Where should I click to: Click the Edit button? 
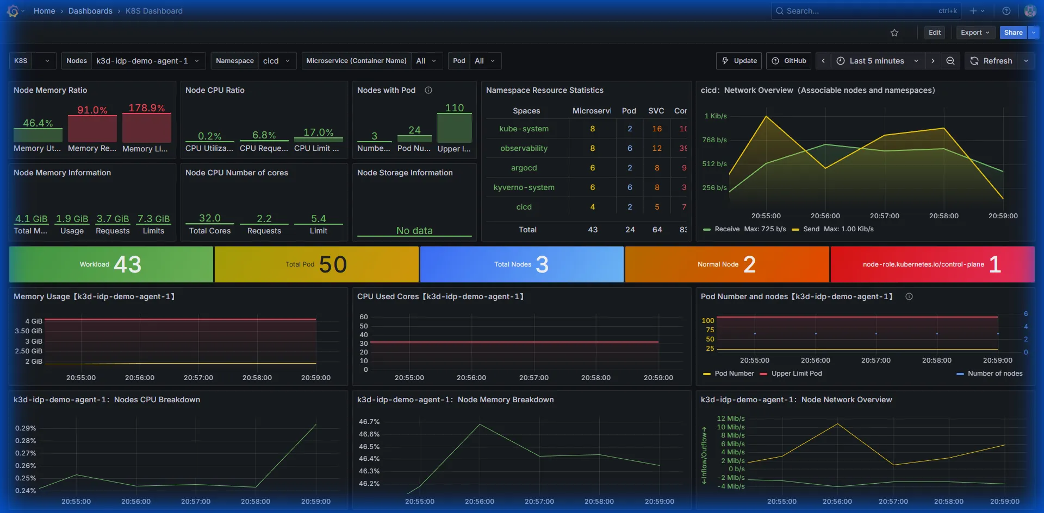[x=935, y=33]
